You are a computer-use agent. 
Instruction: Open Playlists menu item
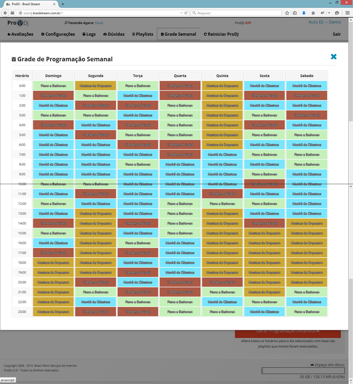[143, 34]
